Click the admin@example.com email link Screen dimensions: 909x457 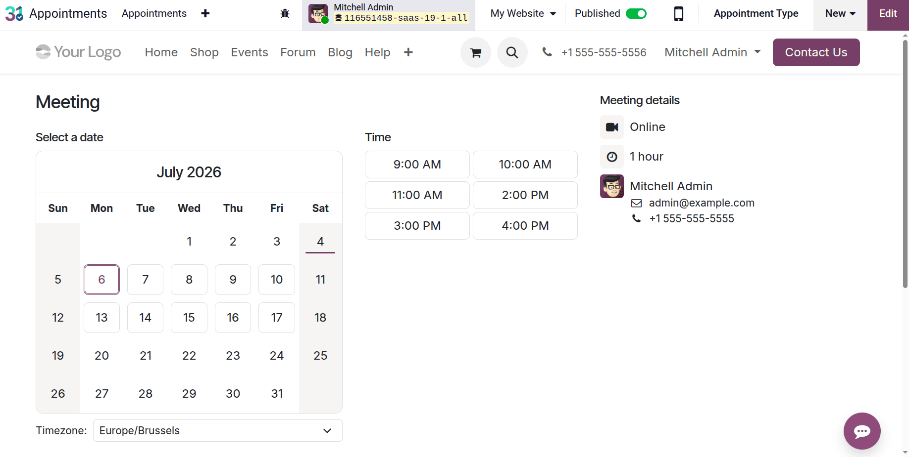[x=702, y=203]
